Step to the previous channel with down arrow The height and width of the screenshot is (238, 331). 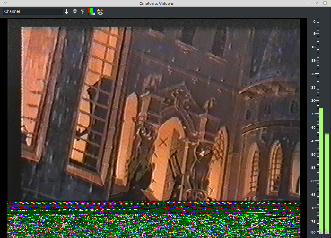75,13
